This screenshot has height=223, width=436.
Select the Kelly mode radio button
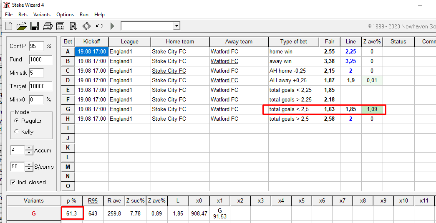[17, 132]
